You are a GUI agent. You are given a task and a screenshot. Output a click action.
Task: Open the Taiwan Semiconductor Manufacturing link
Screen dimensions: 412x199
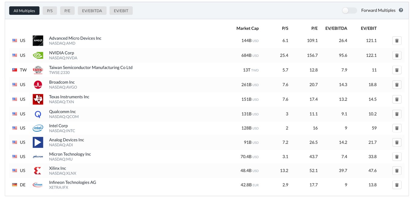pyautogui.click(x=90, y=67)
